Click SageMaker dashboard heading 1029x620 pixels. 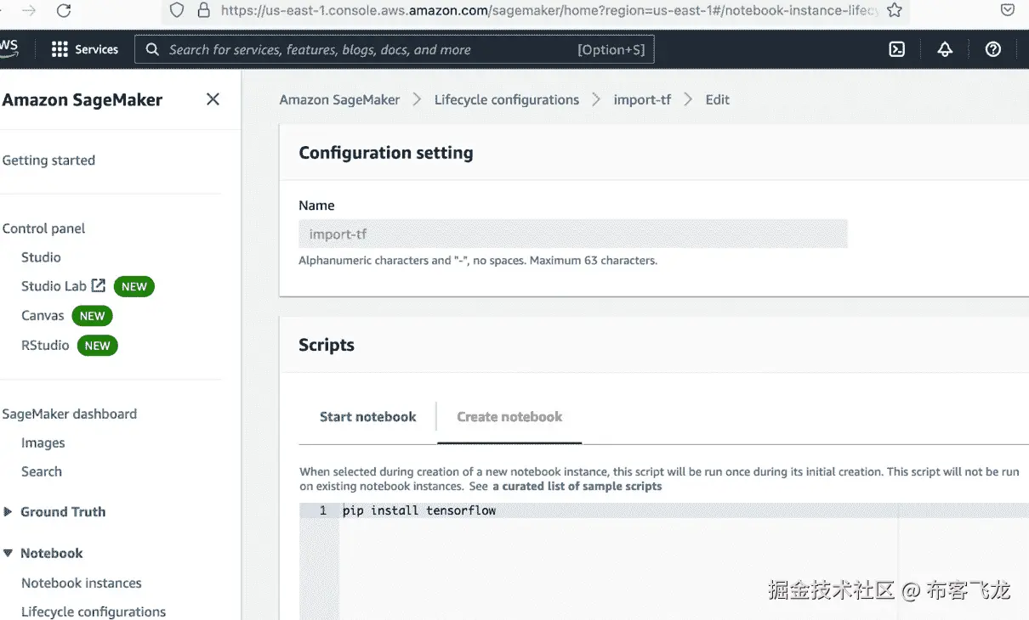[70, 414]
